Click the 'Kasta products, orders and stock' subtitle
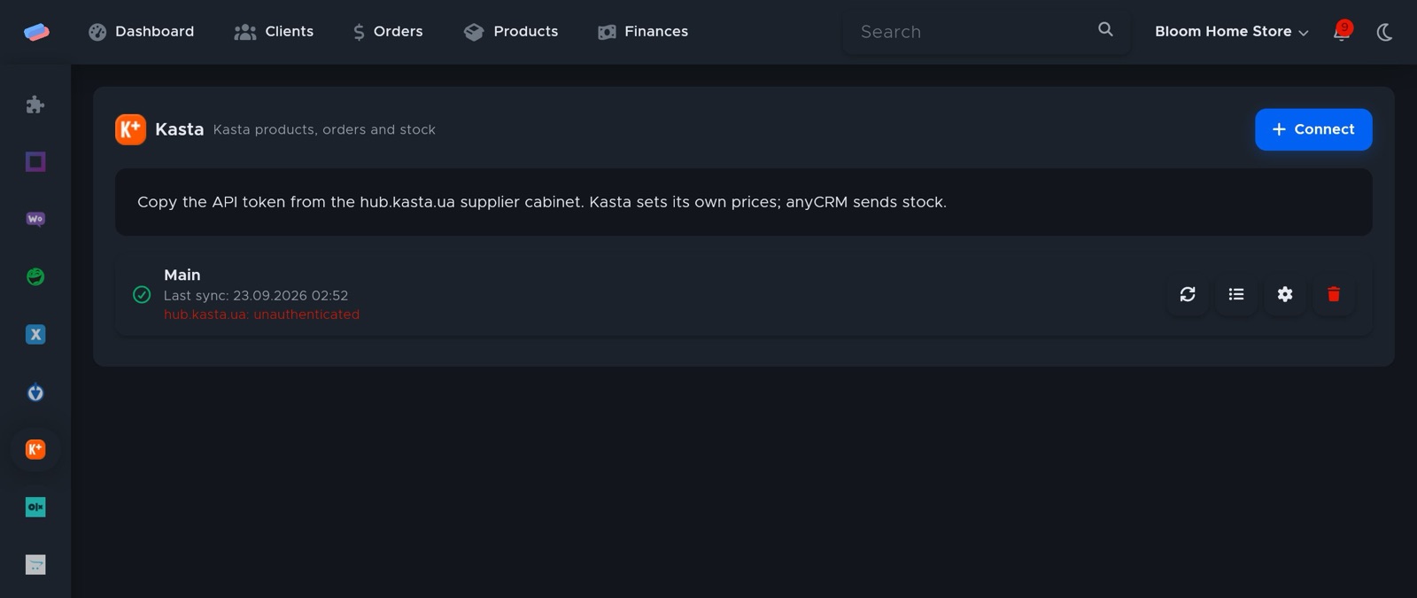1417x598 pixels. pyautogui.click(x=324, y=129)
